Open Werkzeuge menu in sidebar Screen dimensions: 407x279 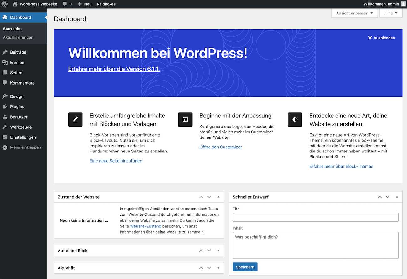coord(23,127)
